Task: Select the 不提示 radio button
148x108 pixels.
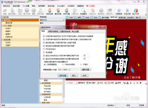Action: pyautogui.click(x=81, y=65)
